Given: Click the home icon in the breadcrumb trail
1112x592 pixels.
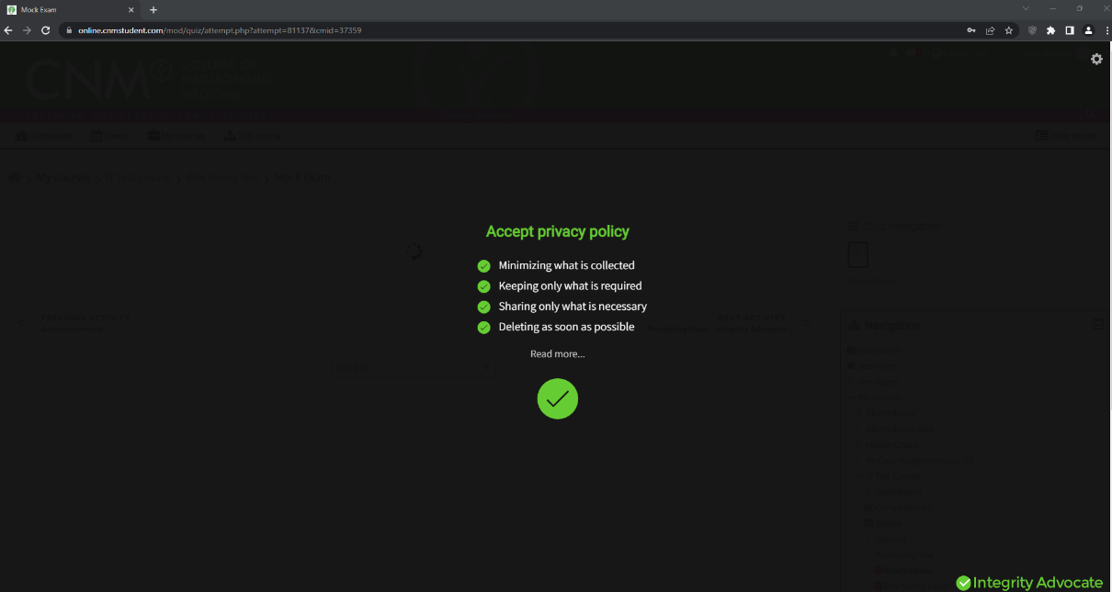Looking at the screenshot, I should (x=15, y=177).
